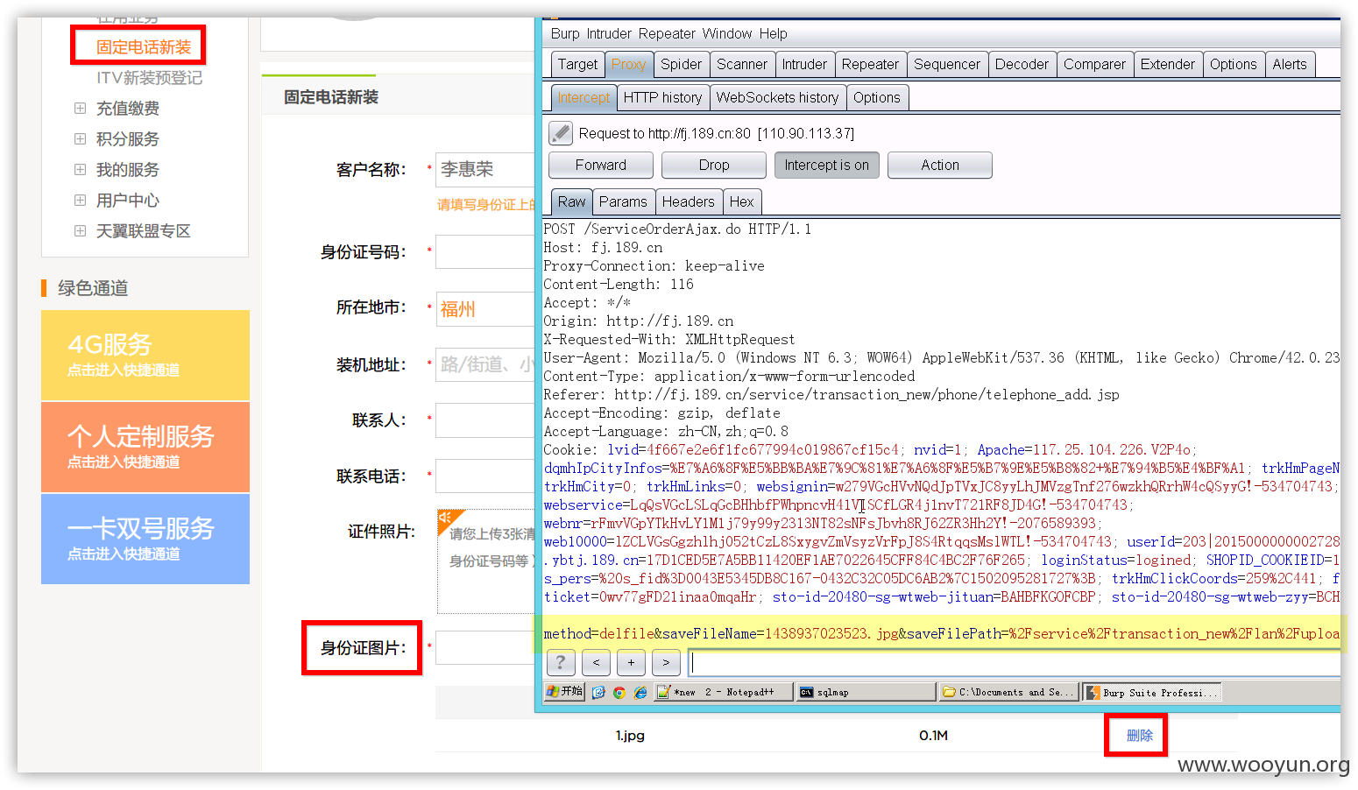The image size is (1358, 790).
Task: Show the Params request view
Action: 623,201
